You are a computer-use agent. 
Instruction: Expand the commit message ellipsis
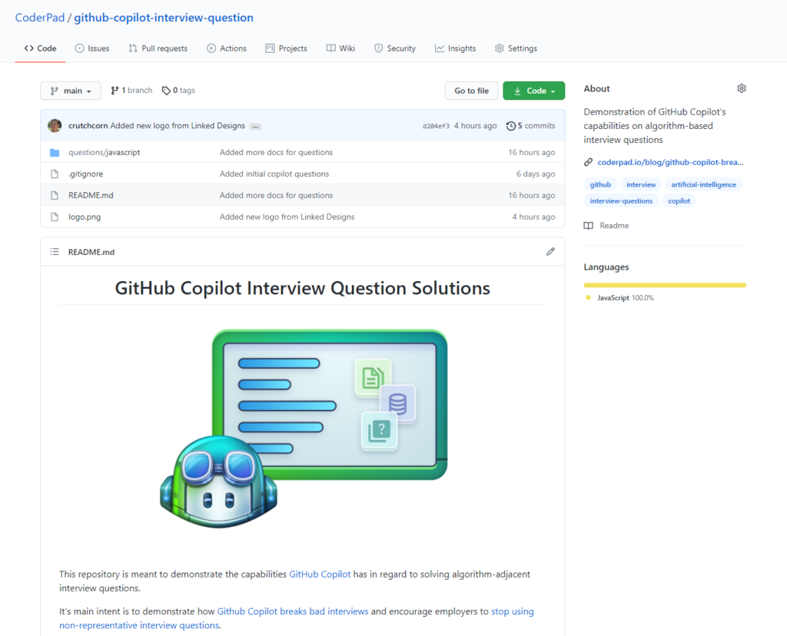coord(255,125)
